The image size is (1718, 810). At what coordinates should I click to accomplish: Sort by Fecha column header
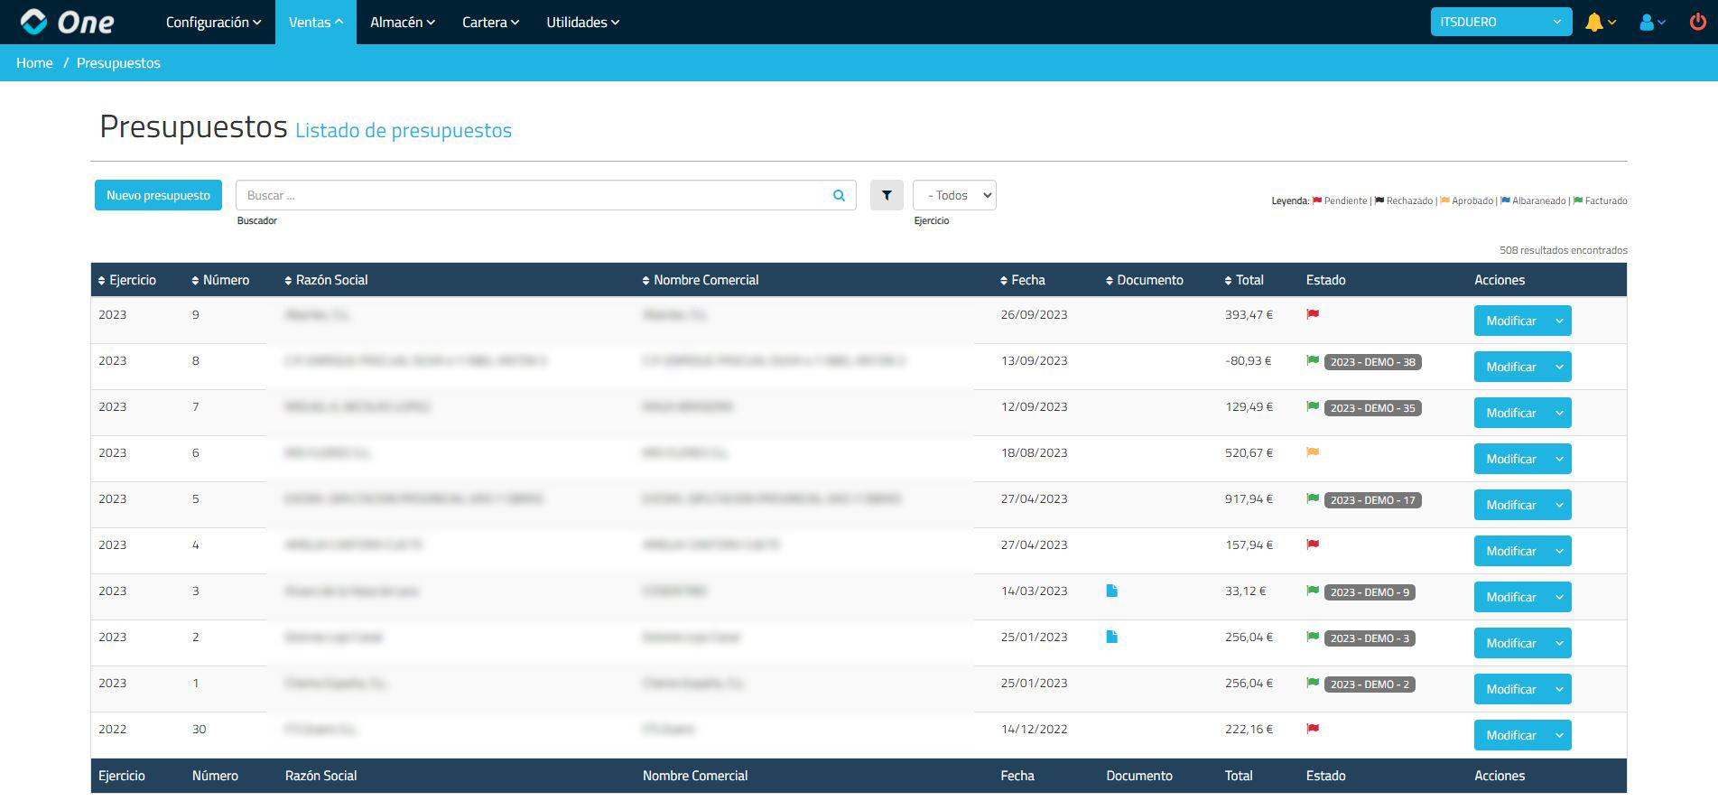pyautogui.click(x=1023, y=280)
